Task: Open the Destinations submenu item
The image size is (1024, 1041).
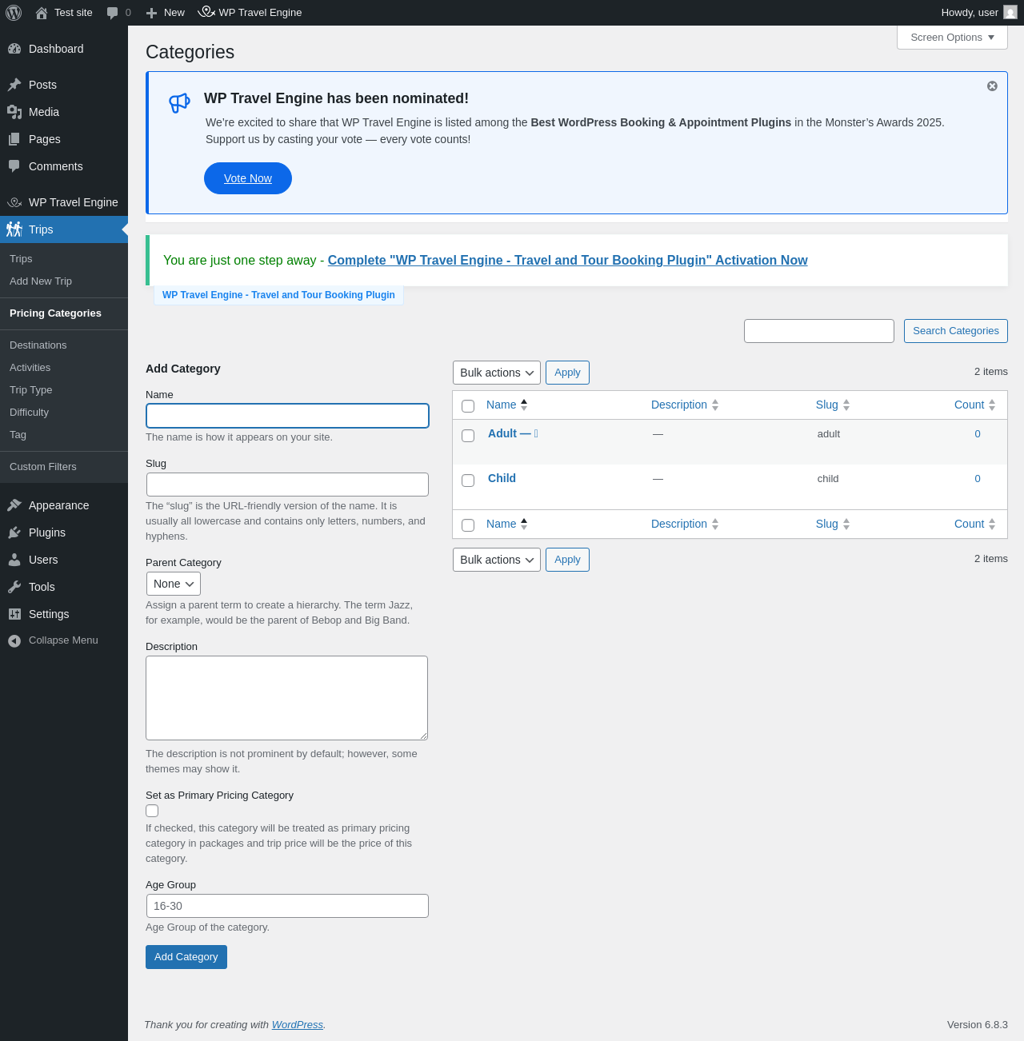Action: (x=64, y=345)
